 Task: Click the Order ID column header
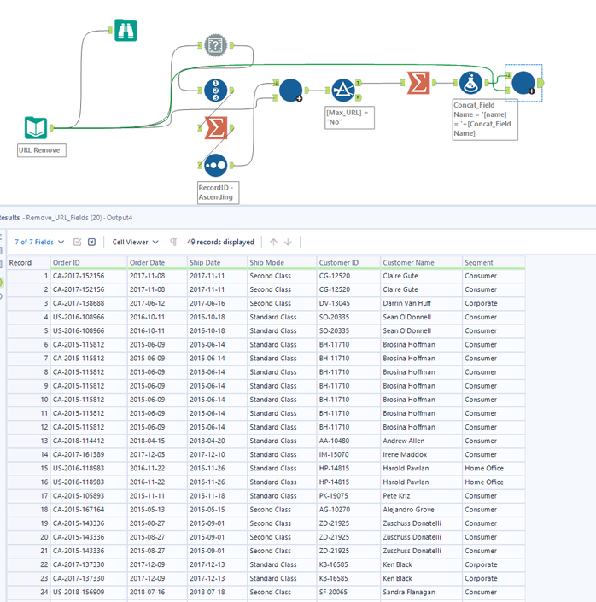click(x=89, y=263)
